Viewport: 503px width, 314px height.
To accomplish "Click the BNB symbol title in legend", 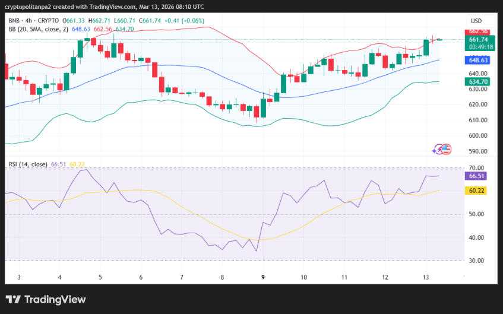I will 15,21.
